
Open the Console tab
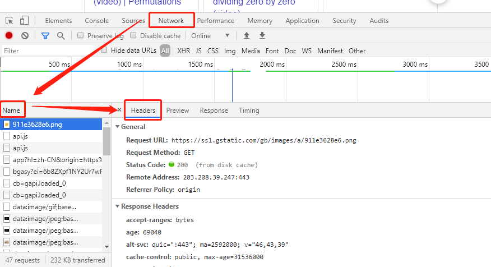(97, 21)
